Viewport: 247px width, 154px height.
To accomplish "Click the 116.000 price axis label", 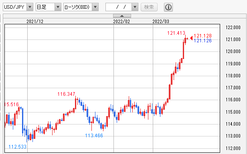I will (233, 100).
